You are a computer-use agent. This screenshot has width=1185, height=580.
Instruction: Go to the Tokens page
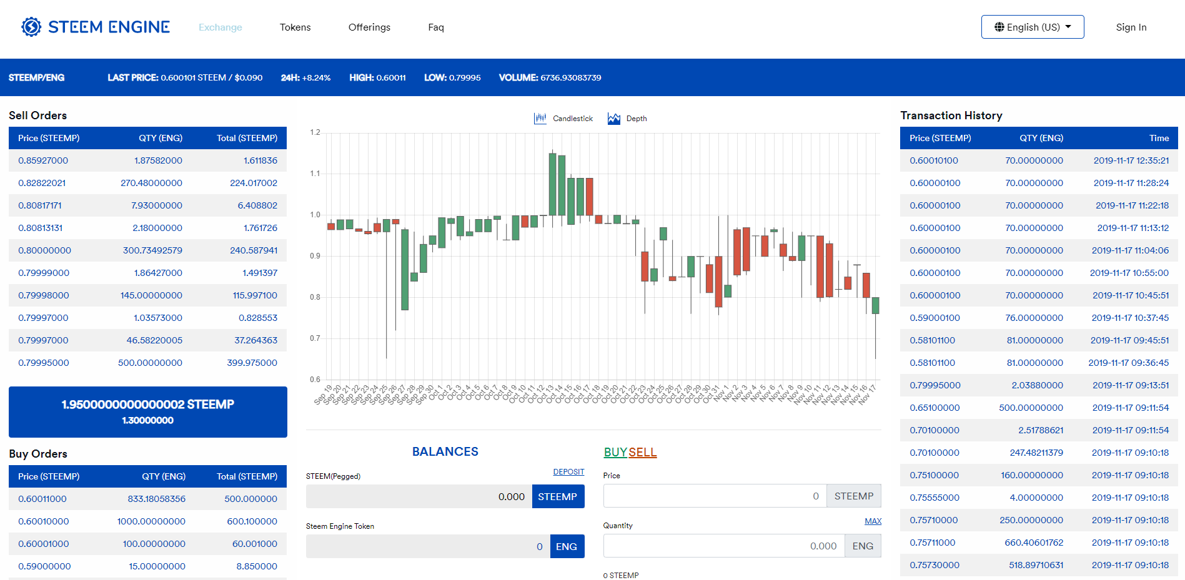click(295, 27)
